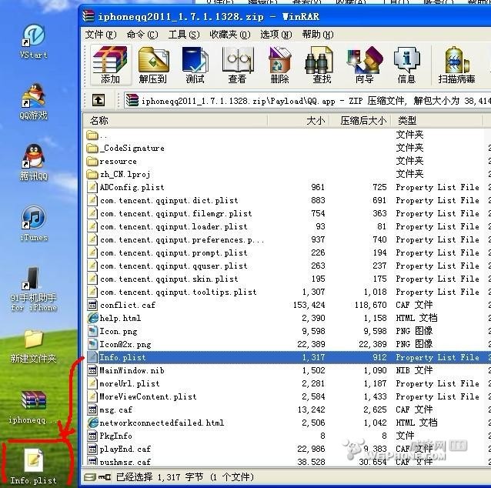This screenshot has height=488, width=491.
Task: Click the disk icon in status bar
Action: point(90,477)
